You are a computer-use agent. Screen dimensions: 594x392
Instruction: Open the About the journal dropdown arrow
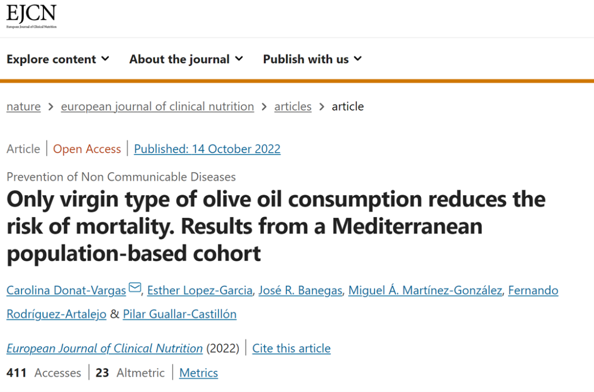point(239,59)
